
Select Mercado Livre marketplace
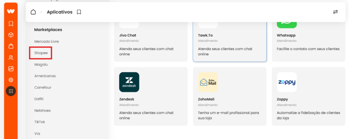(46, 41)
